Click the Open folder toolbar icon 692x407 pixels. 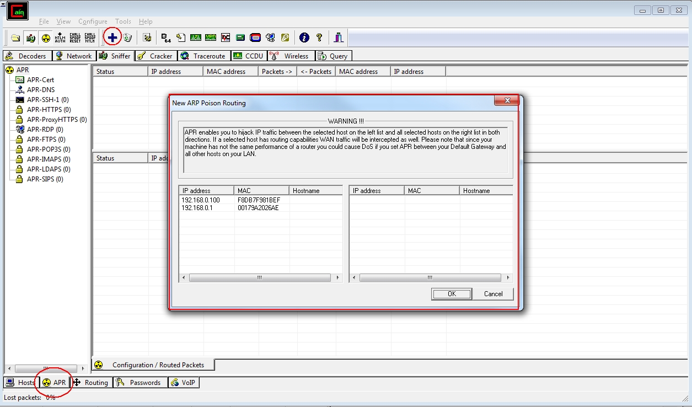(x=15, y=38)
